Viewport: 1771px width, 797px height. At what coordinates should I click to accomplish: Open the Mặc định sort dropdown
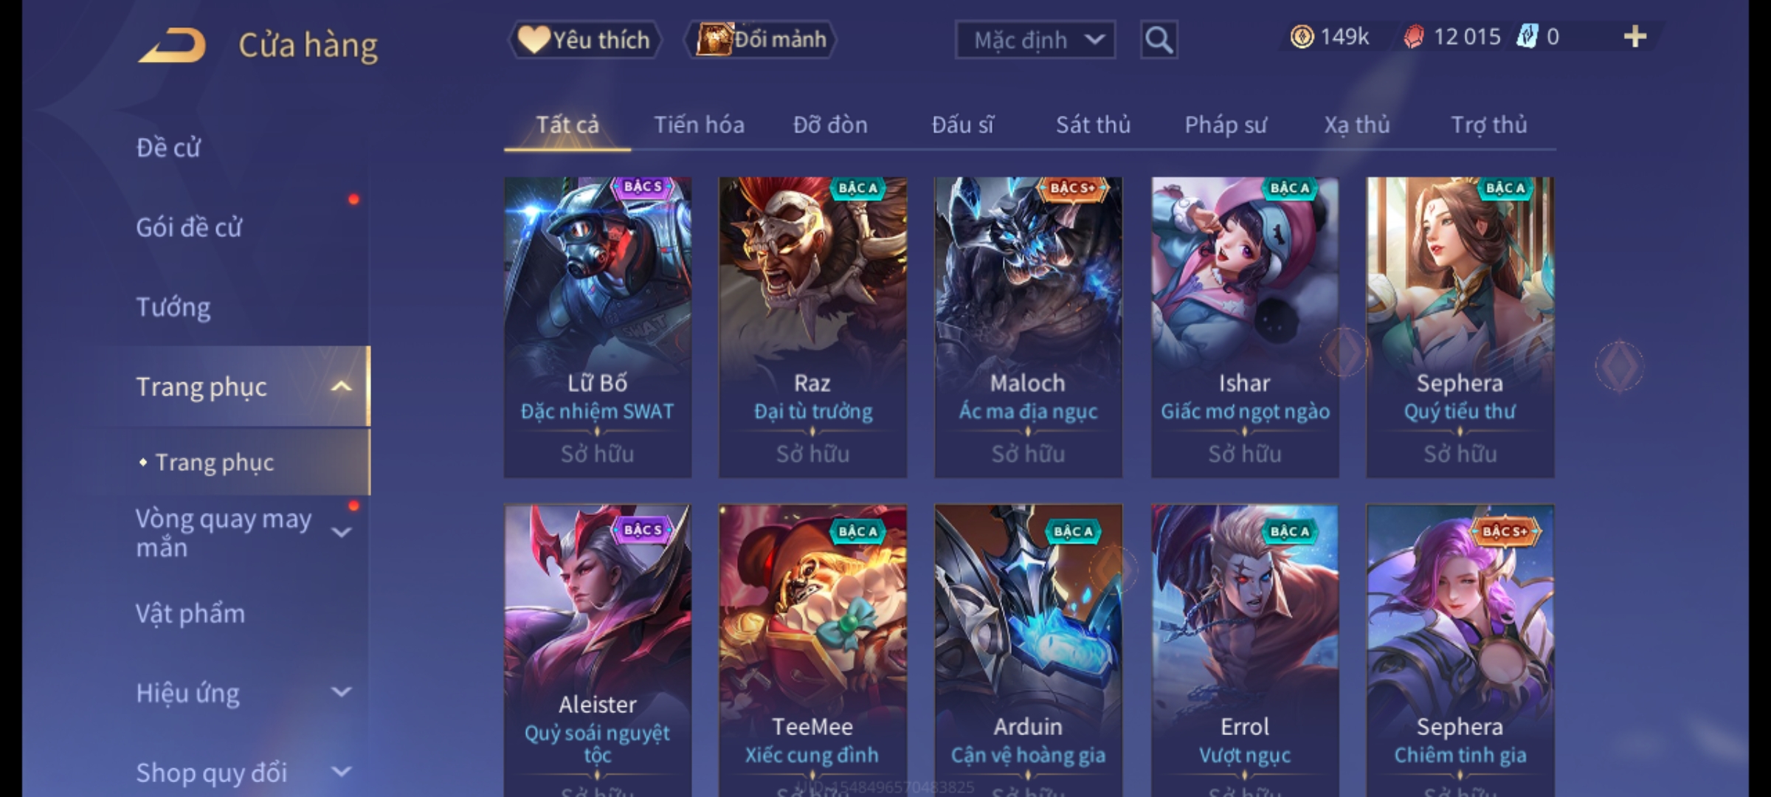click(1035, 40)
